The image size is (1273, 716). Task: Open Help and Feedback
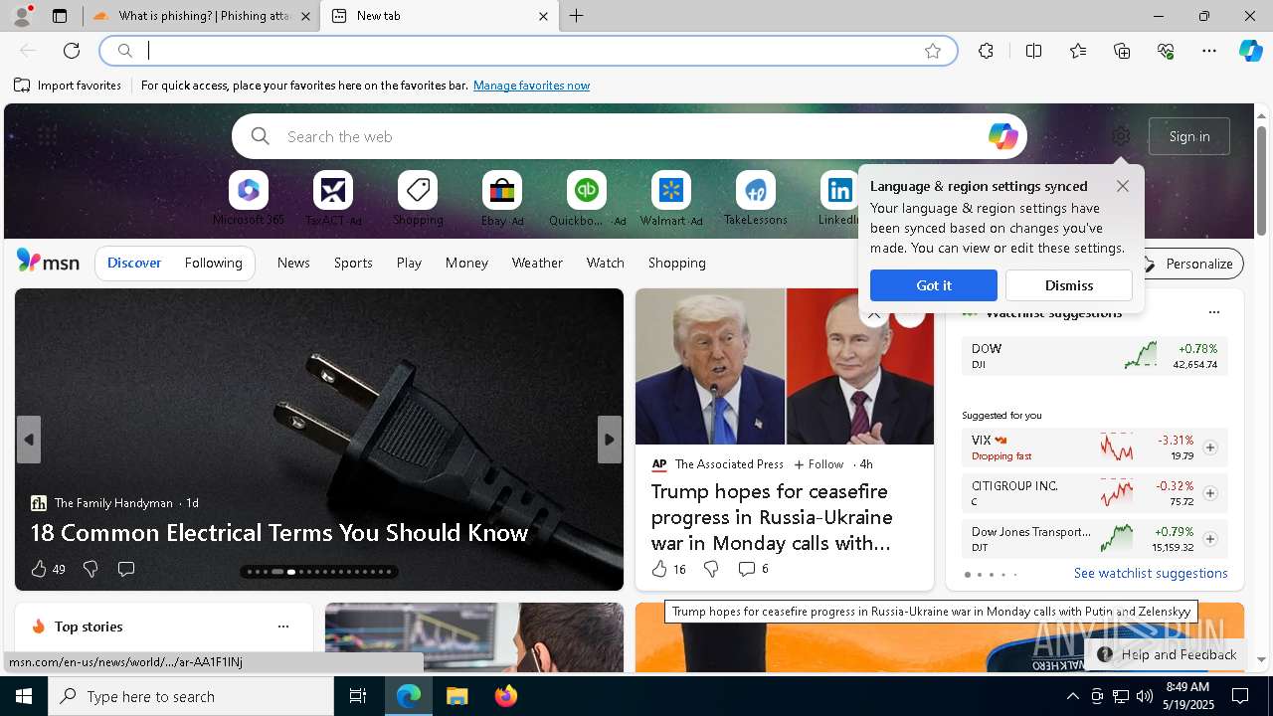[1168, 654]
